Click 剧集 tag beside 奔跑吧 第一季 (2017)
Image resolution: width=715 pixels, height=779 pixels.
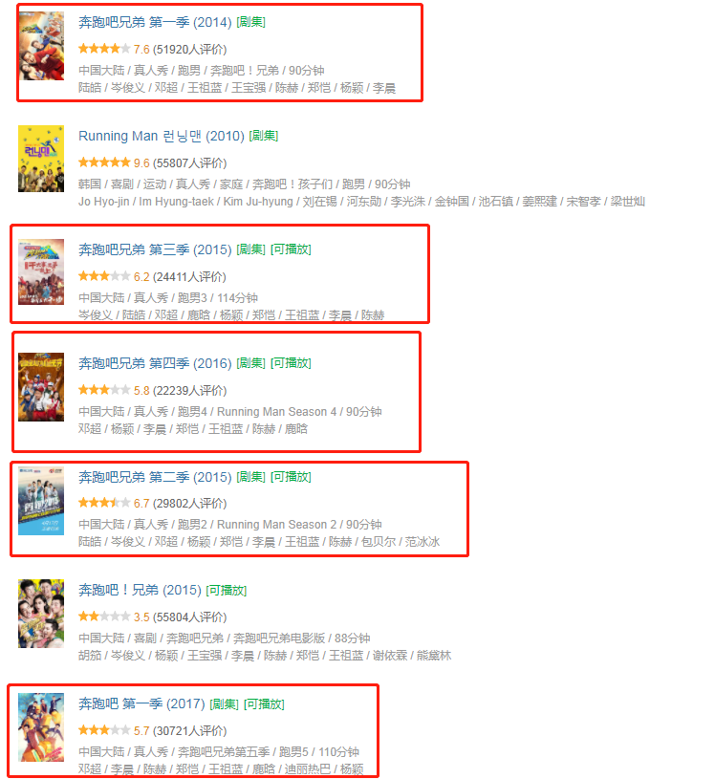224,704
